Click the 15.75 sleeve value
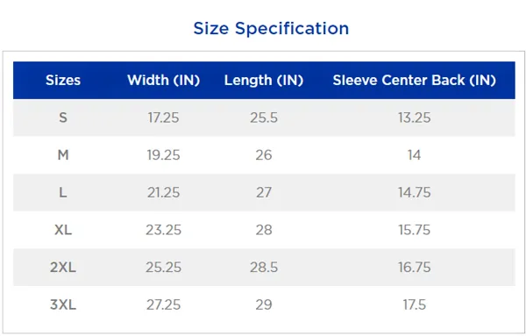Screen dimensions: 526x336 click(x=415, y=230)
